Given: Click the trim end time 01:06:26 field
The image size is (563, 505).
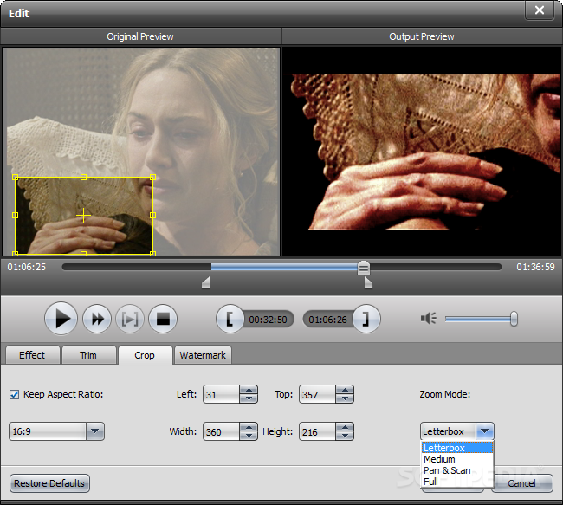Looking at the screenshot, I should click(327, 320).
